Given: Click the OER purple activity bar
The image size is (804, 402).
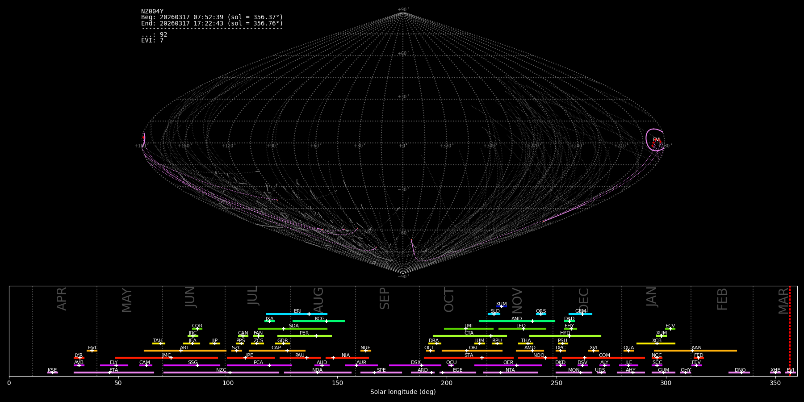Looking at the screenshot, I should click(x=508, y=365).
